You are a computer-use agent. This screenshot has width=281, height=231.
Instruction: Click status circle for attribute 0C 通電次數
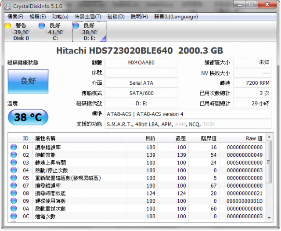point(14,217)
